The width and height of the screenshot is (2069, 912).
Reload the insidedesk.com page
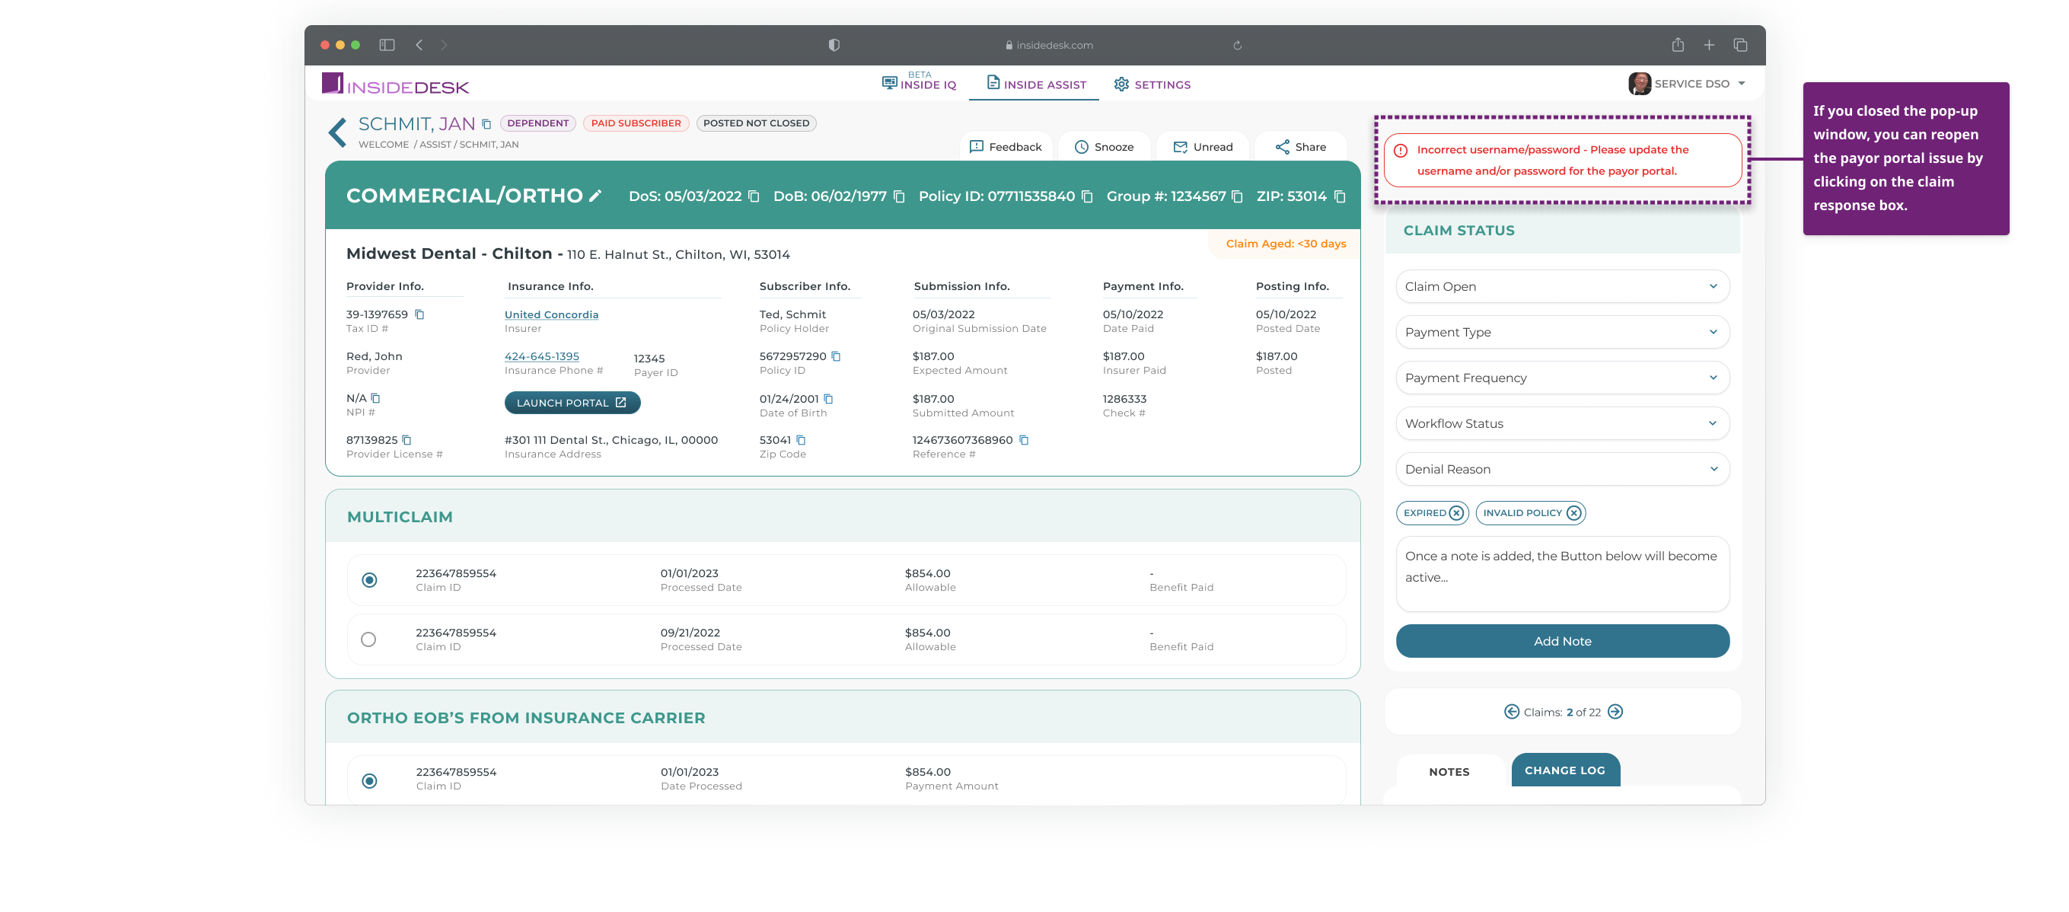1237,45
